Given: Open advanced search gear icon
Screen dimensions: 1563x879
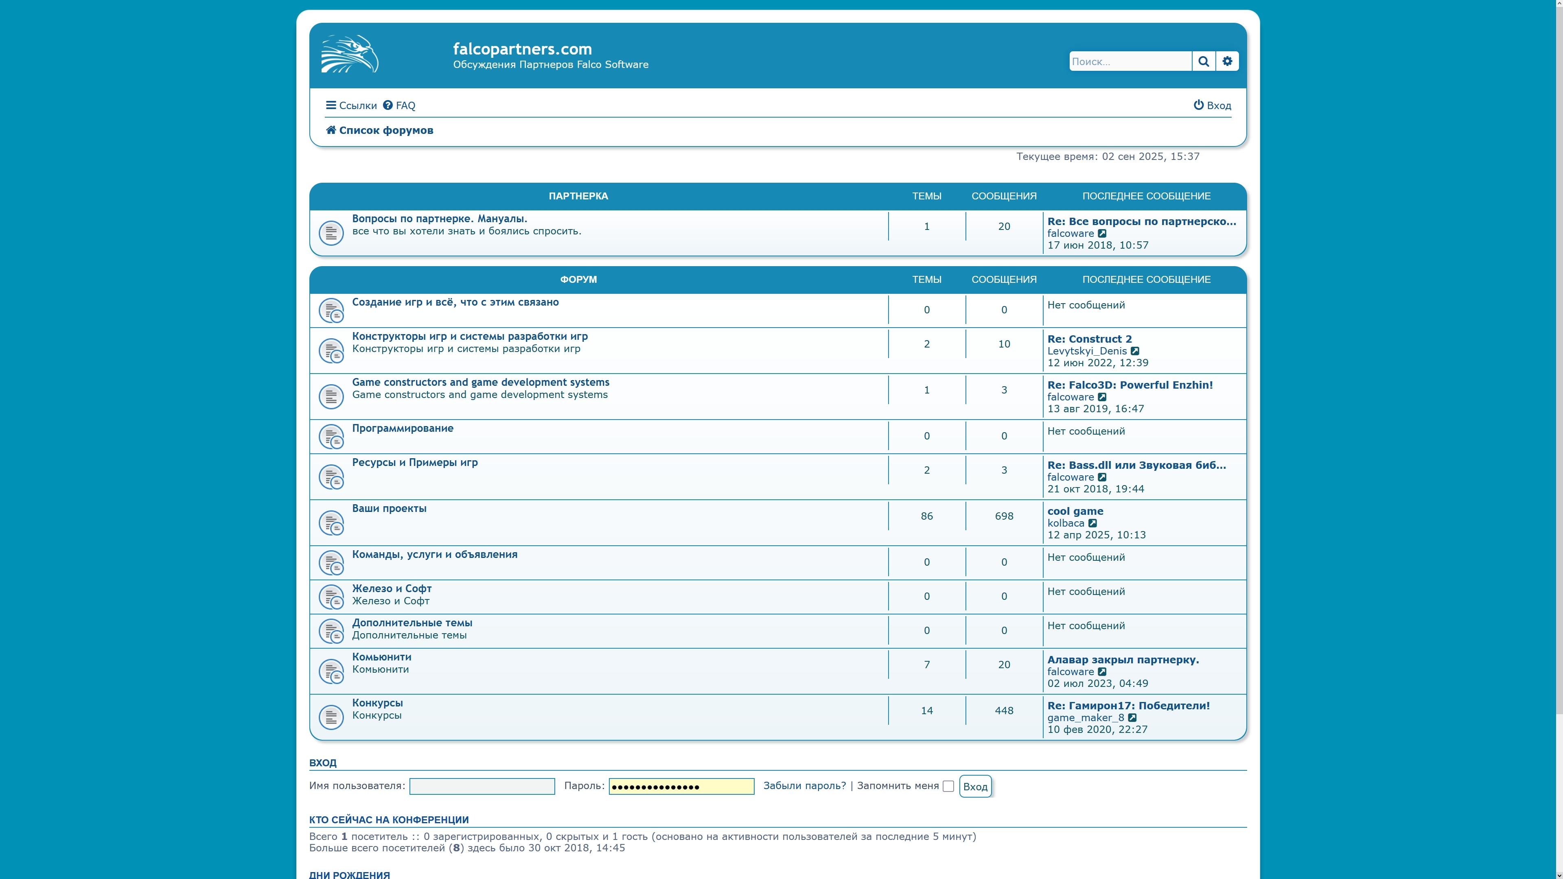Looking at the screenshot, I should (x=1227, y=61).
